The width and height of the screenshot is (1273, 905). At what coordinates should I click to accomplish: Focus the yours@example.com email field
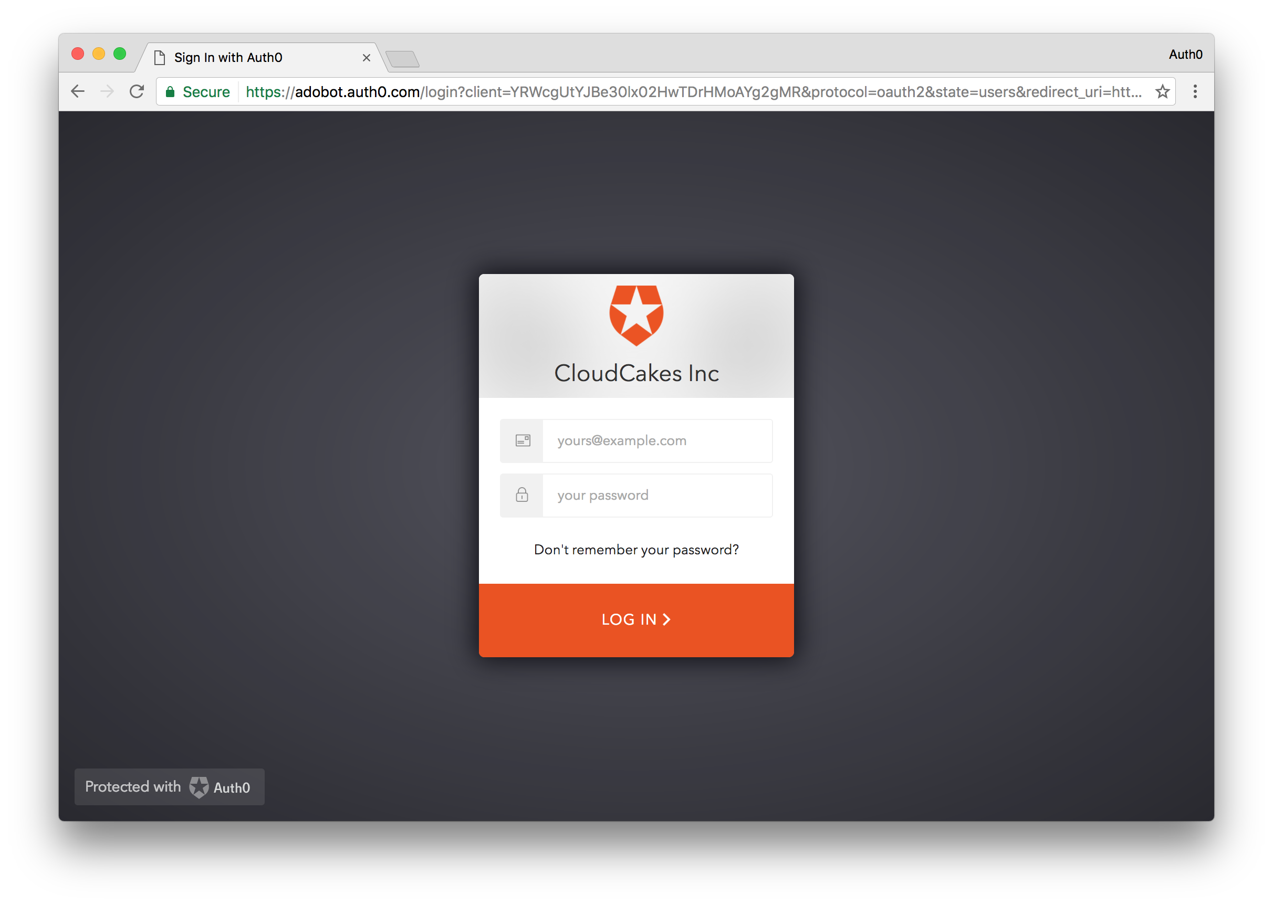(x=656, y=441)
